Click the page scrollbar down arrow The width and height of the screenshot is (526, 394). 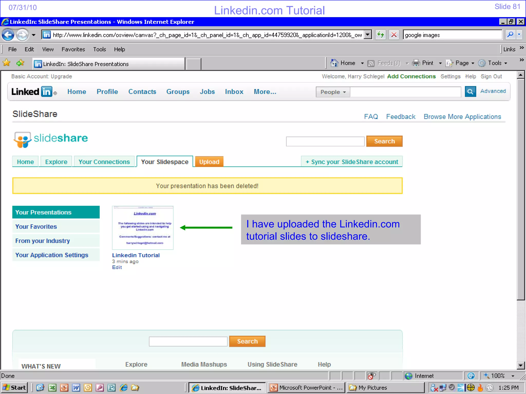point(521,365)
